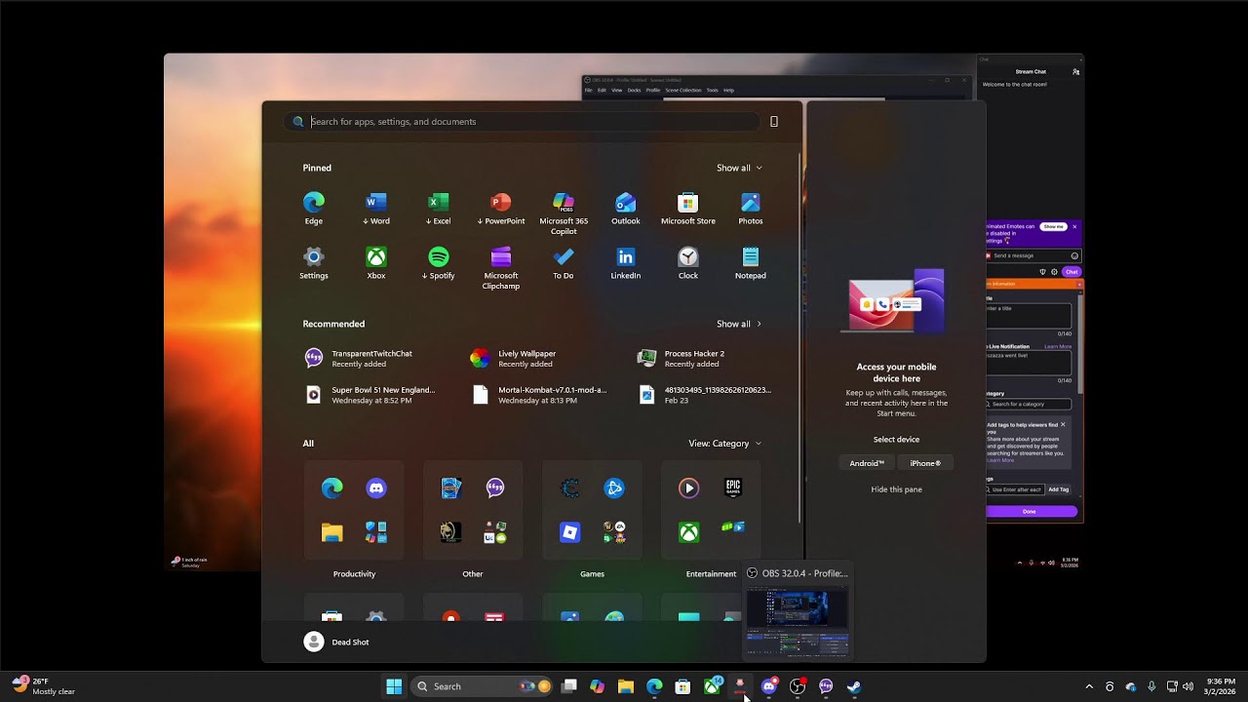Click Hide this pane link
1248x702 pixels.
tap(896, 489)
